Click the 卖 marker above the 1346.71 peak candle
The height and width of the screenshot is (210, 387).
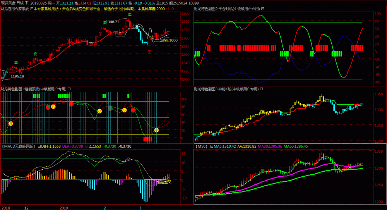point(130,15)
